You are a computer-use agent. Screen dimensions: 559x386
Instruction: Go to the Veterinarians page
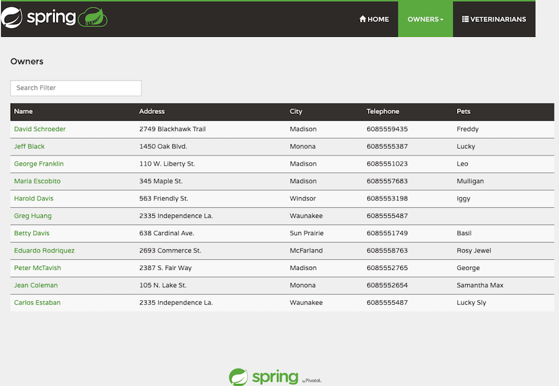(494, 19)
